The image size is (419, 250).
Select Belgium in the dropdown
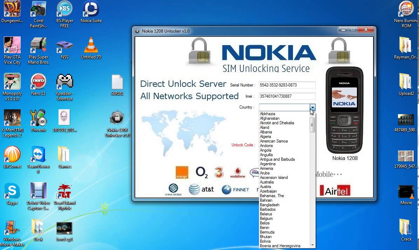(266, 218)
